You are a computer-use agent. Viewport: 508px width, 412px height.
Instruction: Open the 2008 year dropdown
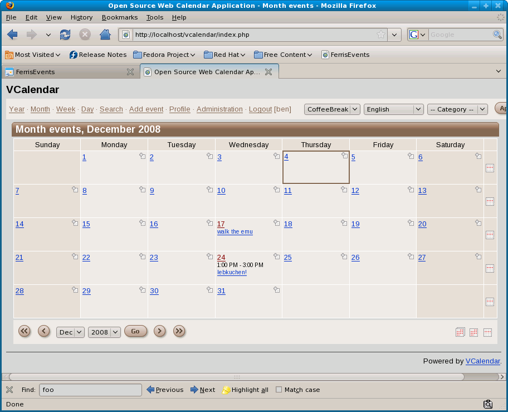104,332
